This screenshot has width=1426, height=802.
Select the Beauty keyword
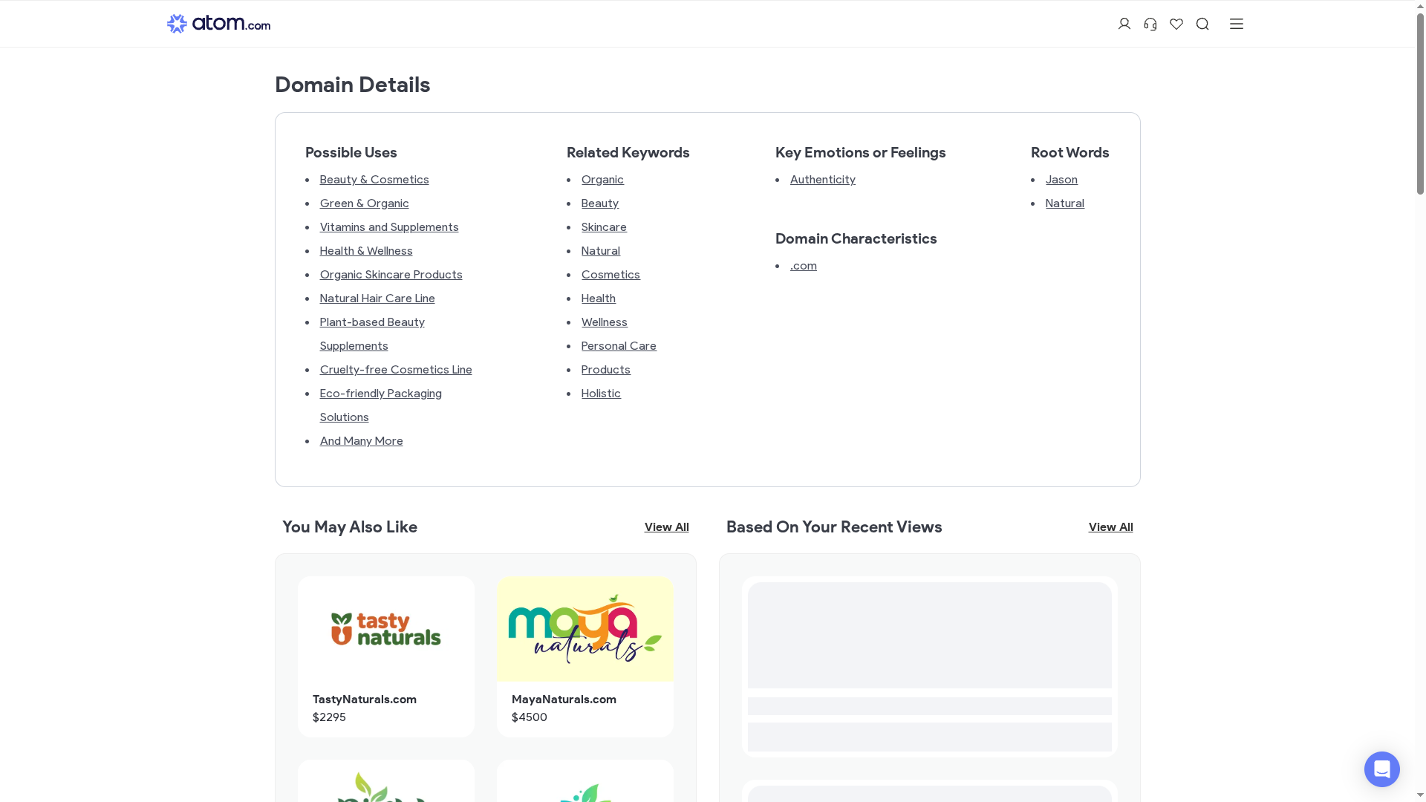tap(600, 203)
